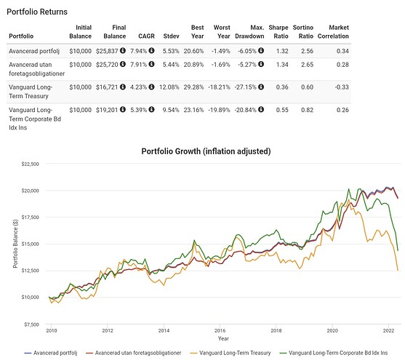Select Vanguard Long-Term Corporate Bd Idx Ins row name

coord(35,119)
